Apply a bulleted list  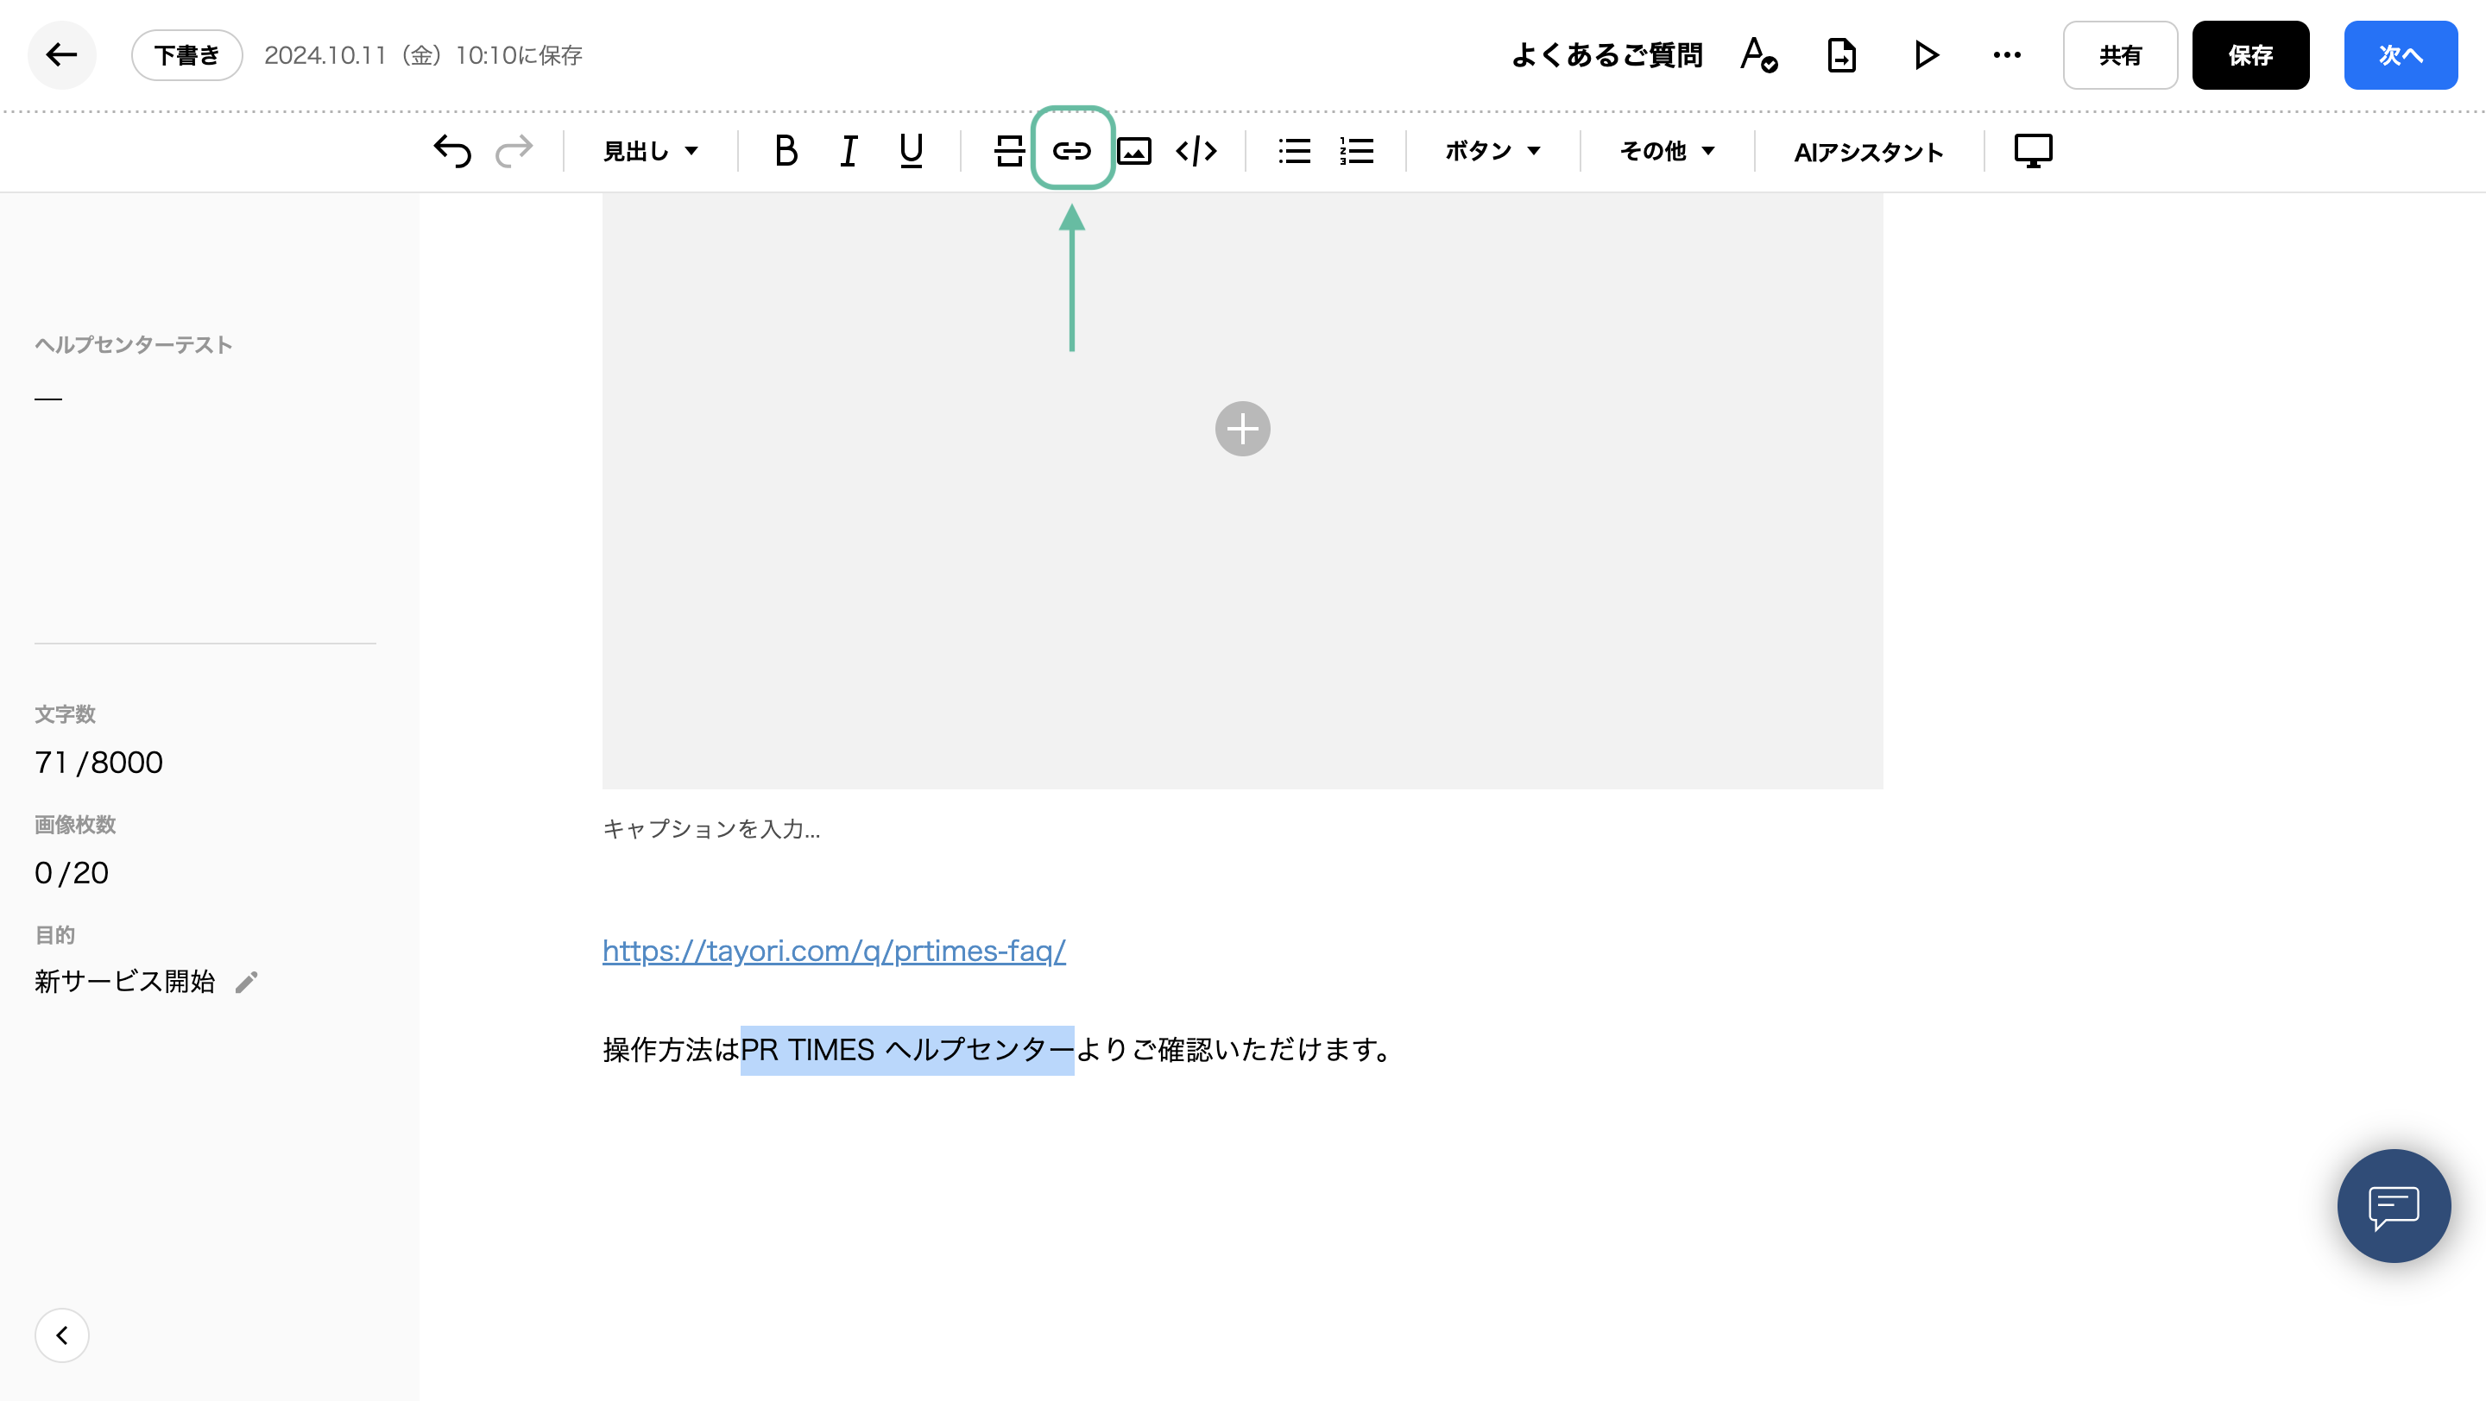1294,150
